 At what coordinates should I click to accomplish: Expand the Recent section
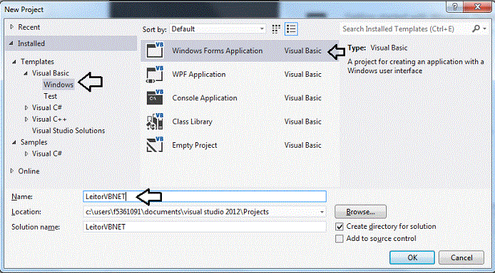(x=12, y=27)
